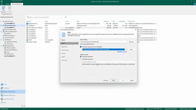Click the SOBR-01 tree node icon

[5, 34]
